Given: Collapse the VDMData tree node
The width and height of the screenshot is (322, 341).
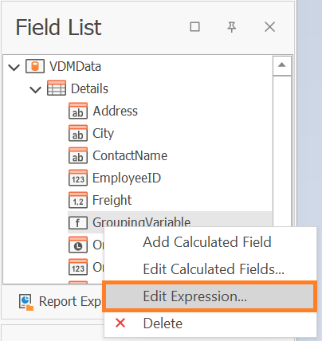Looking at the screenshot, I should point(14,67).
